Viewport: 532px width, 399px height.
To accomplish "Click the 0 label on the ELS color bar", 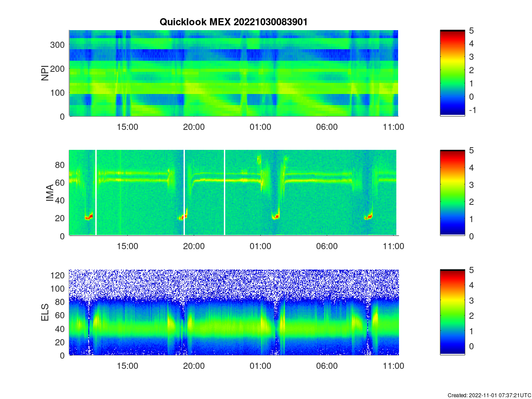I will pyautogui.click(x=472, y=346).
